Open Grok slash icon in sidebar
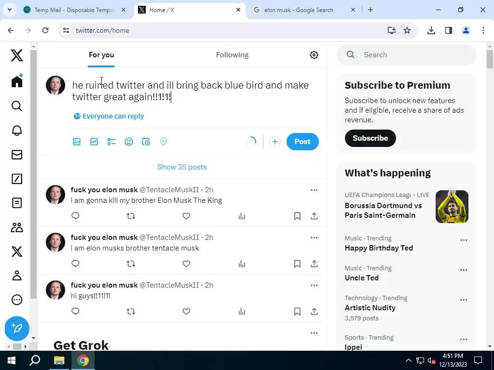This screenshot has height=370, width=494. (x=17, y=179)
